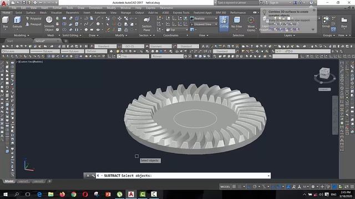Click the Clean Screen status icon
This screenshot has height=199, width=355.
coord(346,187)
